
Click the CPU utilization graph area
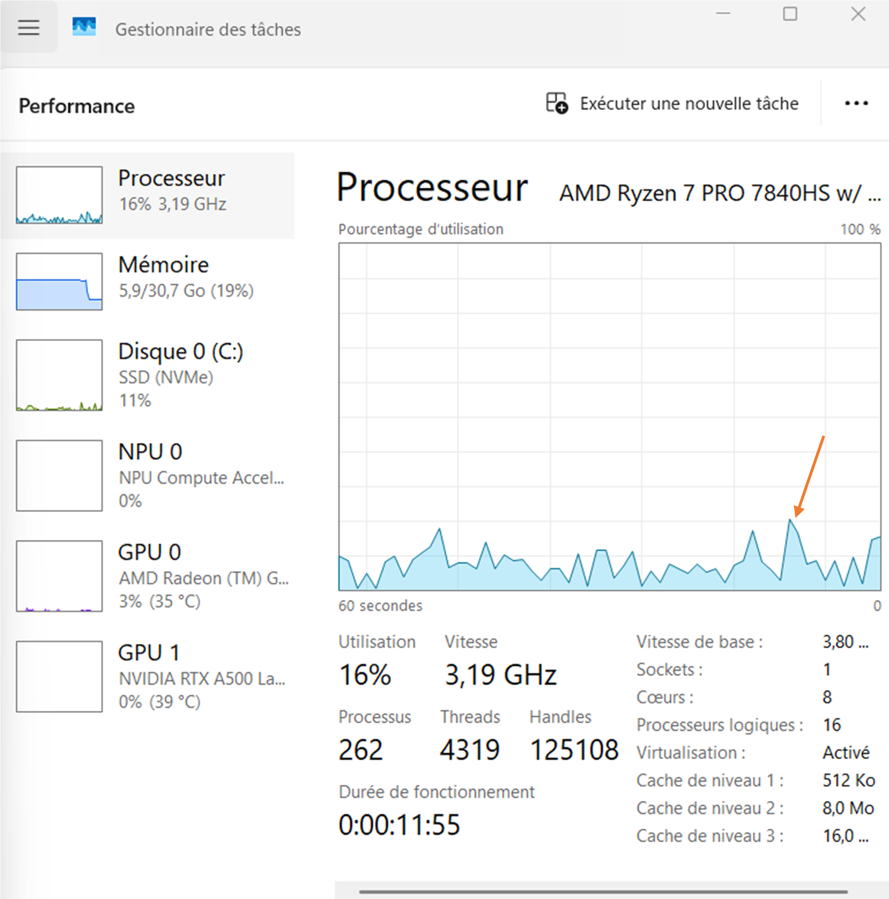tap(609, 416)
